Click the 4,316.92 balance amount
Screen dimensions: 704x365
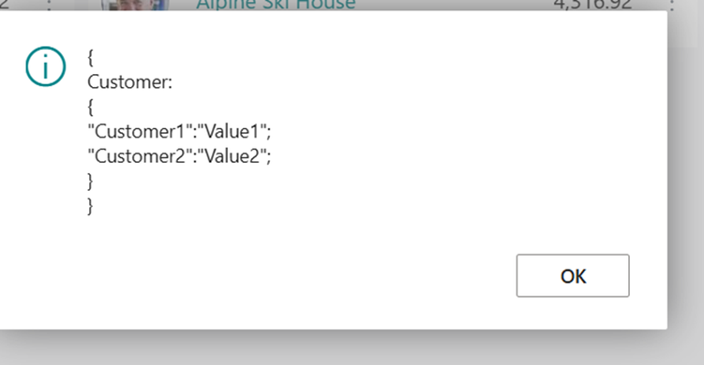click(592, 5)
